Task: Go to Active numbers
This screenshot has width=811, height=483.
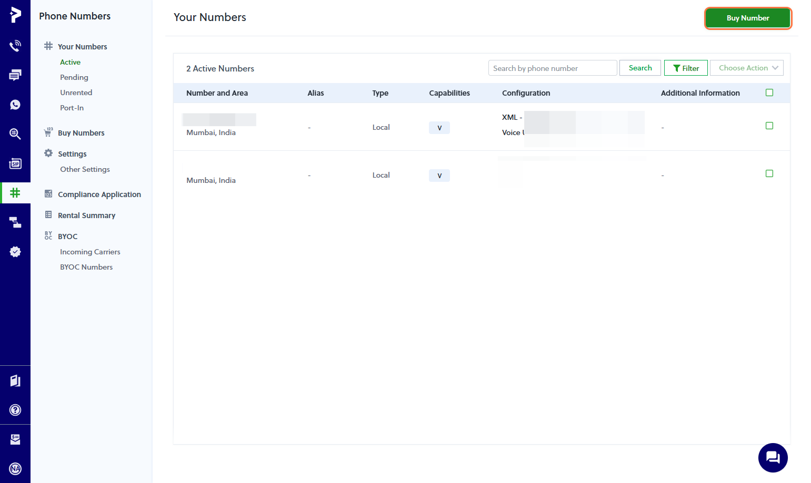Action: click(70, 62)
